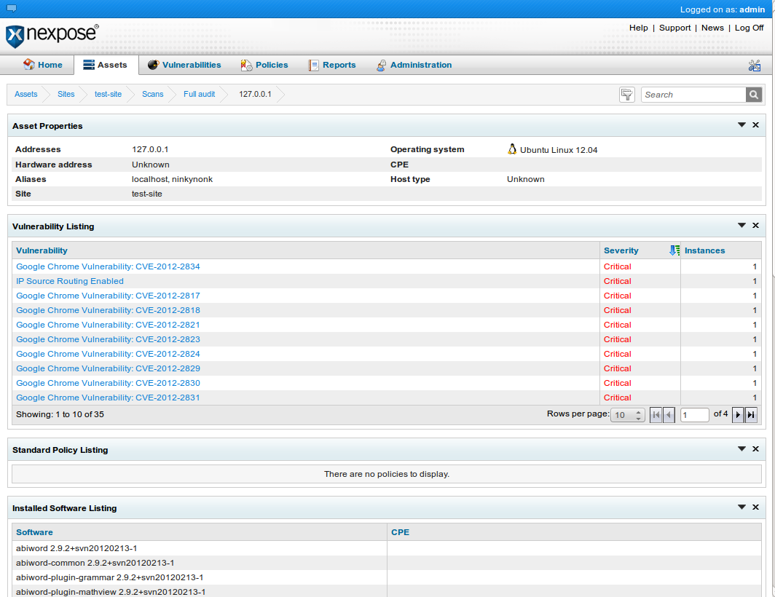Close the Installed Software Listing panel
775x597 pixels.
[x=755, y=507]
